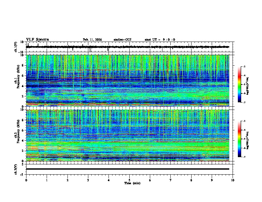This screenshot has width=262, height=202.
Task: Click the log(PSD) units label beside the ch.1 color bar
Action: point(248,86)
